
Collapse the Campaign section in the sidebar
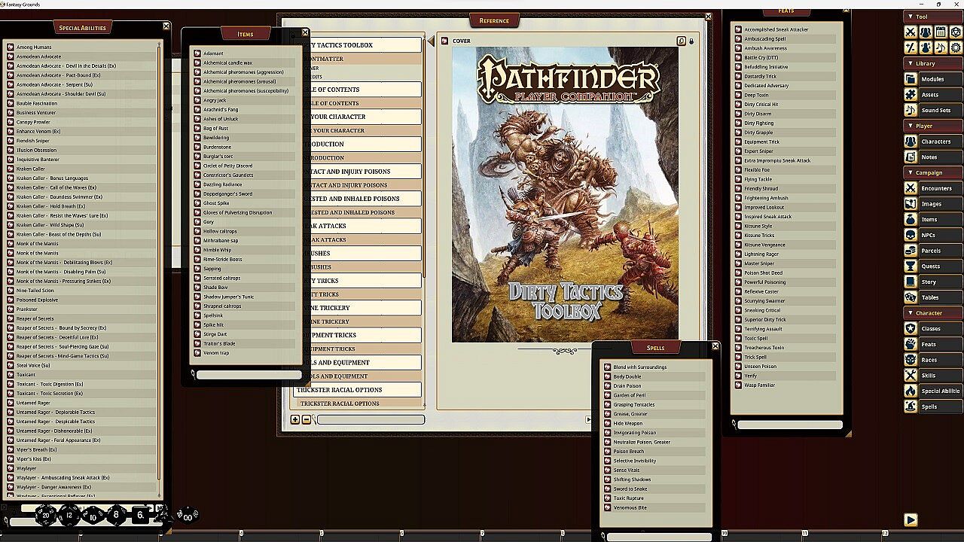932,172
